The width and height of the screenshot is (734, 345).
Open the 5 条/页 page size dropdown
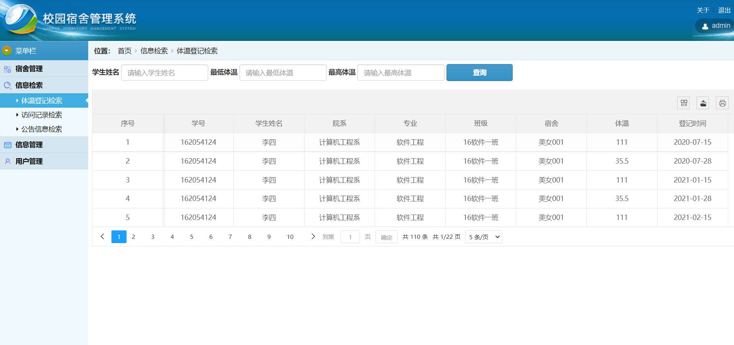coord(484,237)
